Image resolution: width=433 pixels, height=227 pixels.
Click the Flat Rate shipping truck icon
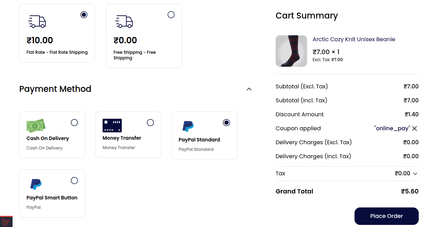pos(37,22)
